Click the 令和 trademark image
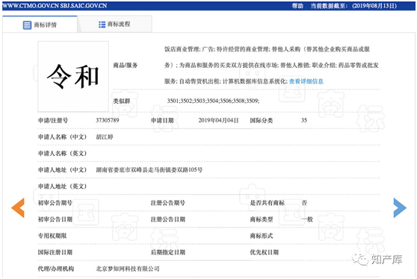This screenshot has height=279, width=417. [73, 76]
